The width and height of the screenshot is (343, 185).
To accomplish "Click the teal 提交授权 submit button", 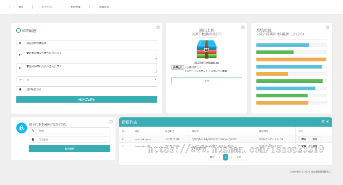I will [x=69, y=148].
